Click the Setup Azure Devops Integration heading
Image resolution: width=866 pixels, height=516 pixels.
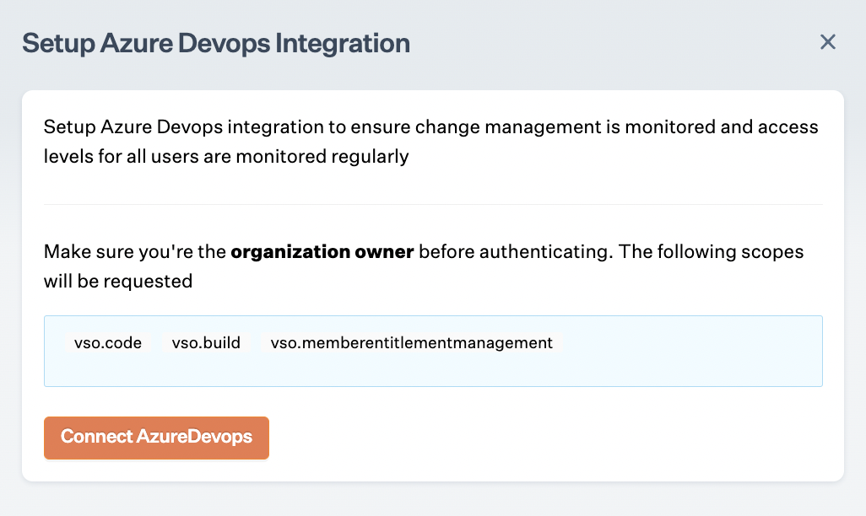tap(216, 43)
